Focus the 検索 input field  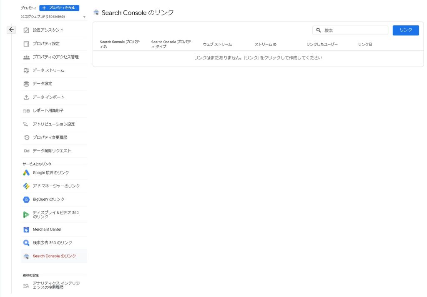354,30
